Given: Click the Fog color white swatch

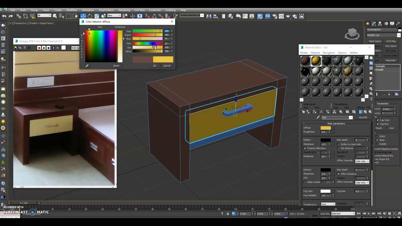Looking at the screenshot, I should click(x=325, y=191).
